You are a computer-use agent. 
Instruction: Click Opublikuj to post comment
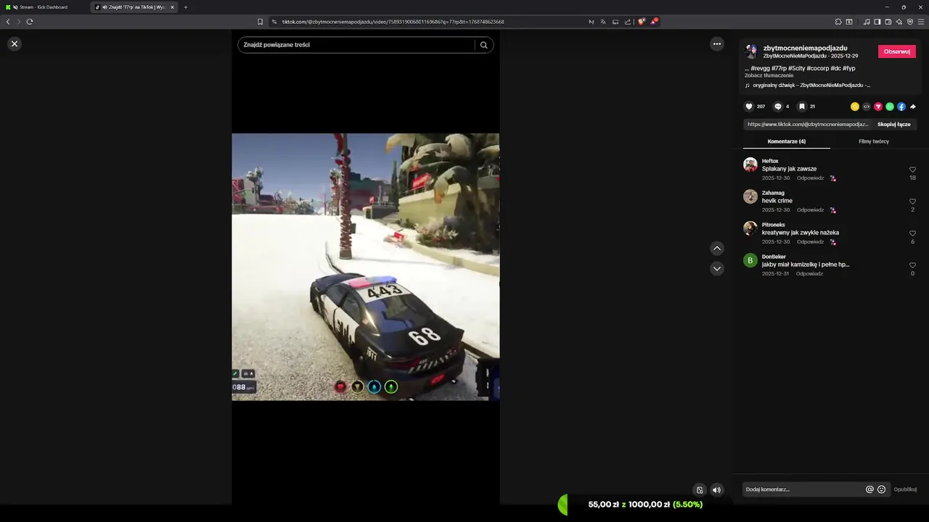[905, 489]
